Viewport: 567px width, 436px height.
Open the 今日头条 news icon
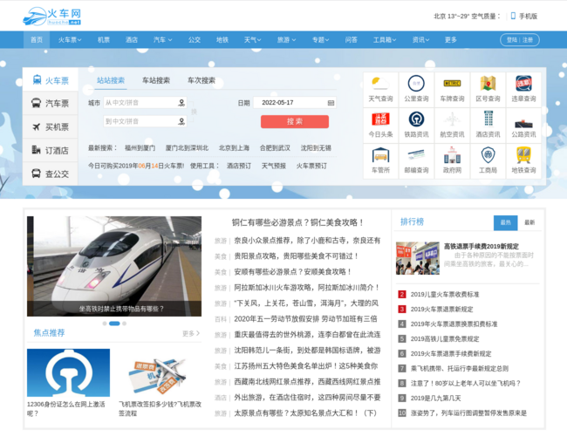tap(380, 119)
